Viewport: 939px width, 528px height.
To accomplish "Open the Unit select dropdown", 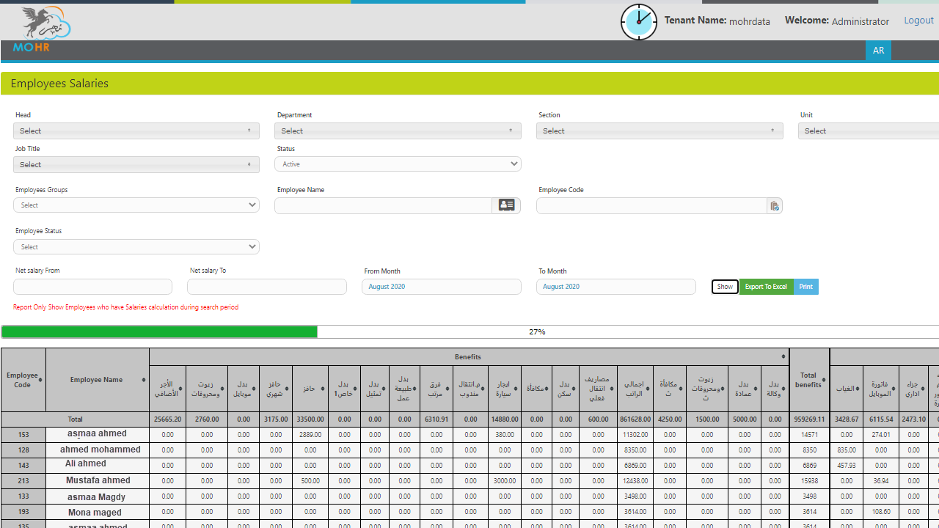I will coord(869,131).
